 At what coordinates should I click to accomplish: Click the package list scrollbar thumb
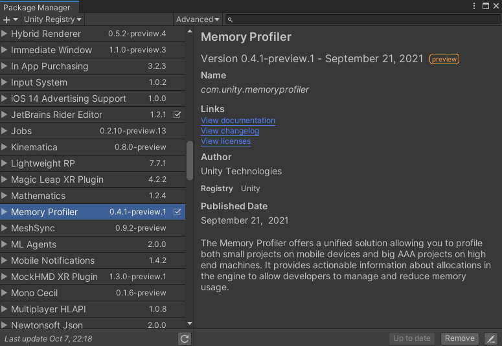190,161
